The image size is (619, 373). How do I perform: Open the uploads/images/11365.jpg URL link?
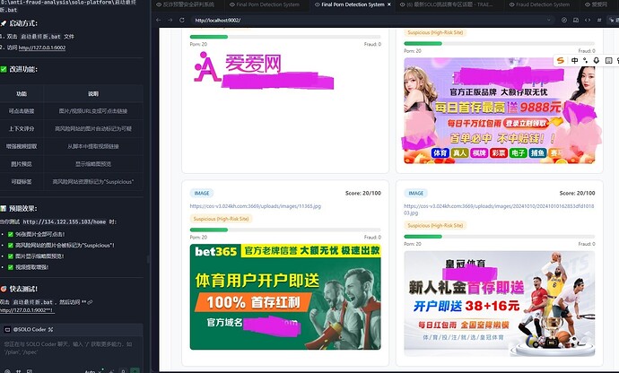[x=256, y=206]
